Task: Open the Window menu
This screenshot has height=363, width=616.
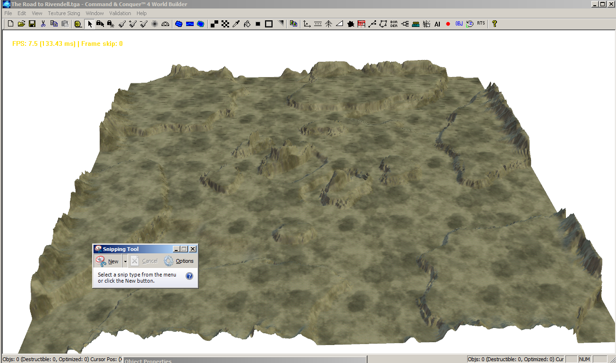Action: click(x=94, y=13)
